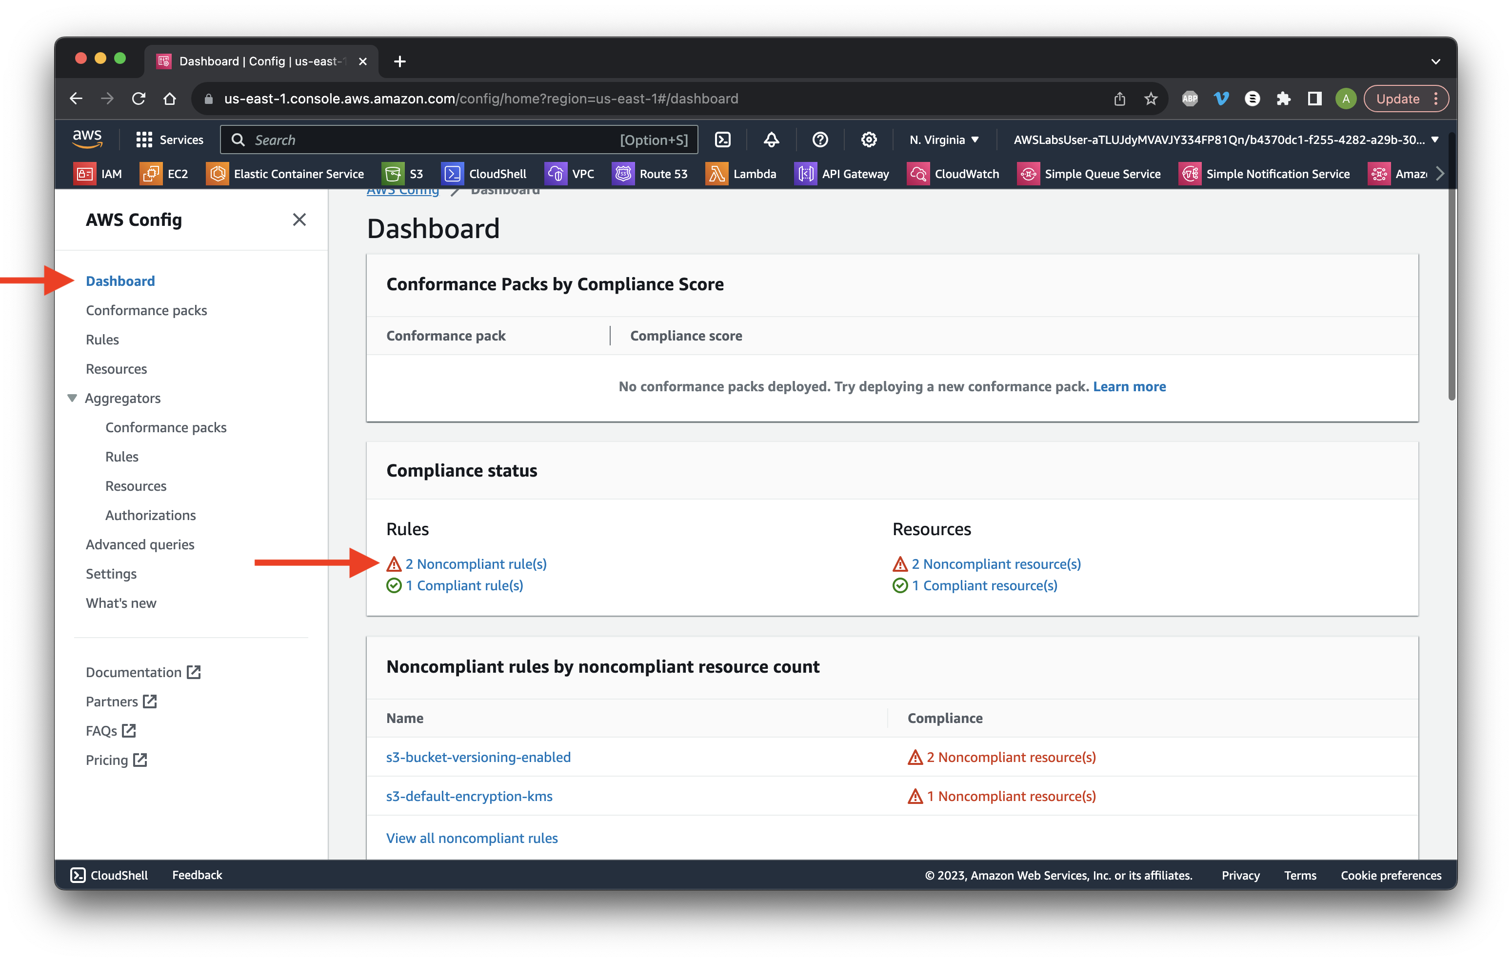
Task: Open the 2 Noncompliant resource(s) status link
Action: tap(996, 564)
